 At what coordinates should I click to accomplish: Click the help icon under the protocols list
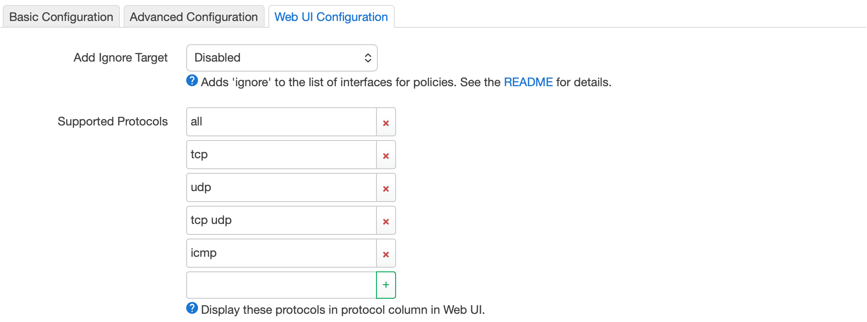(192, 308)
